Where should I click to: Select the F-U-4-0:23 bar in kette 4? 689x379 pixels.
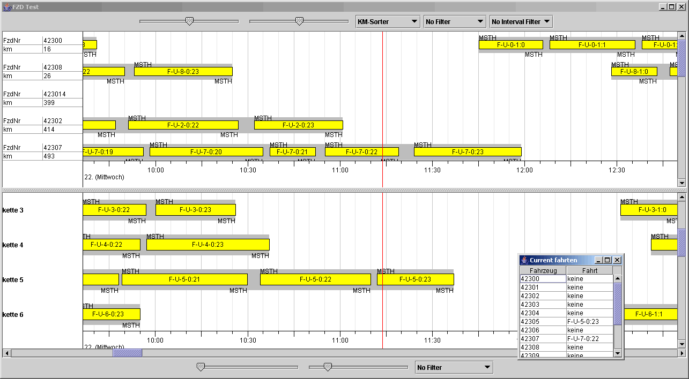pos(208,245)
